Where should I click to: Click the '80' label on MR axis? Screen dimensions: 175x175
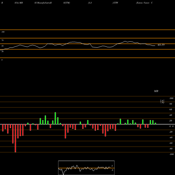pyautogui.click(x=171, y=104)
